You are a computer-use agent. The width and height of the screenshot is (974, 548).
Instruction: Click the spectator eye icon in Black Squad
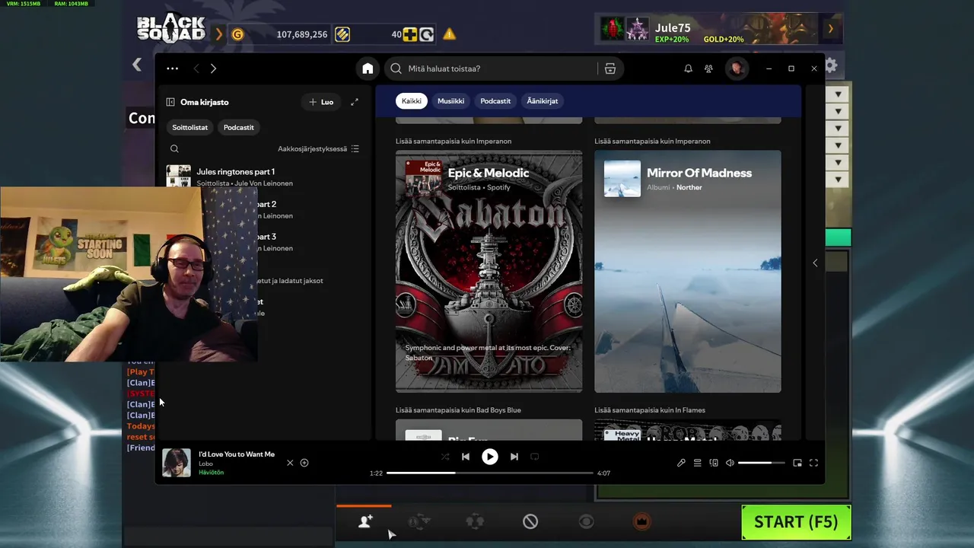tap(586, 521)
